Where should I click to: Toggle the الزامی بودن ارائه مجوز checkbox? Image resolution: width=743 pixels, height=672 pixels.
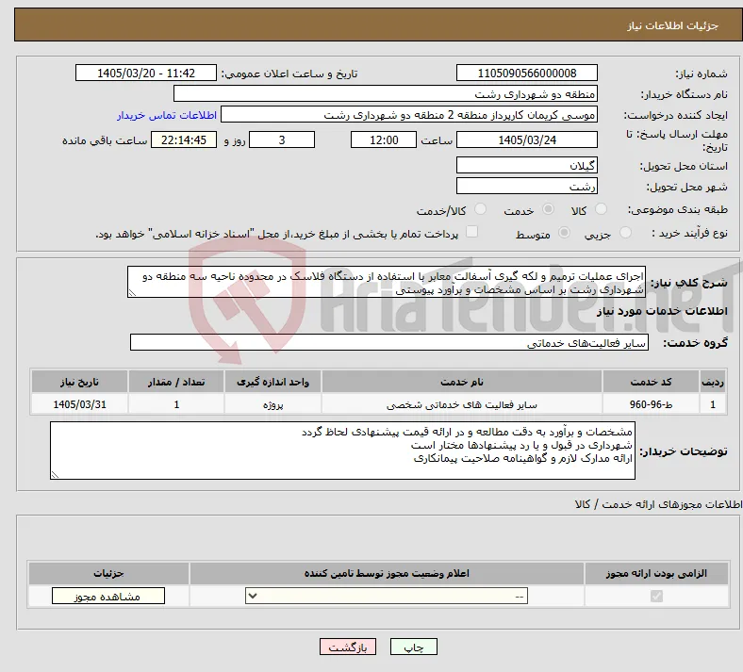[656, 596]
